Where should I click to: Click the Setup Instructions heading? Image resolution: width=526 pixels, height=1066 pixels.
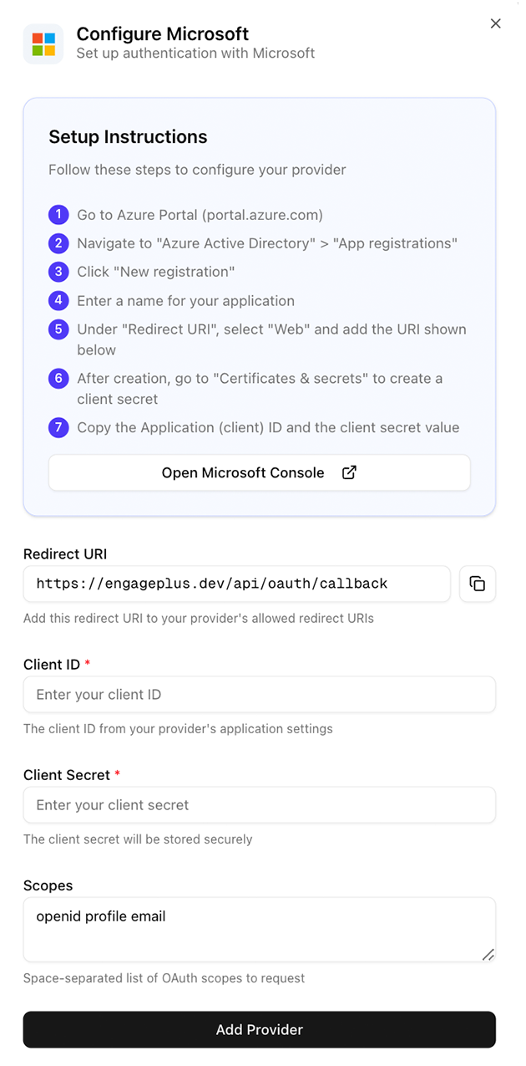point(127,136)
